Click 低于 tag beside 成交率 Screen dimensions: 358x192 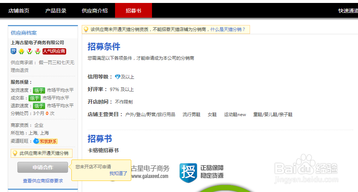[x=34, y=98]
